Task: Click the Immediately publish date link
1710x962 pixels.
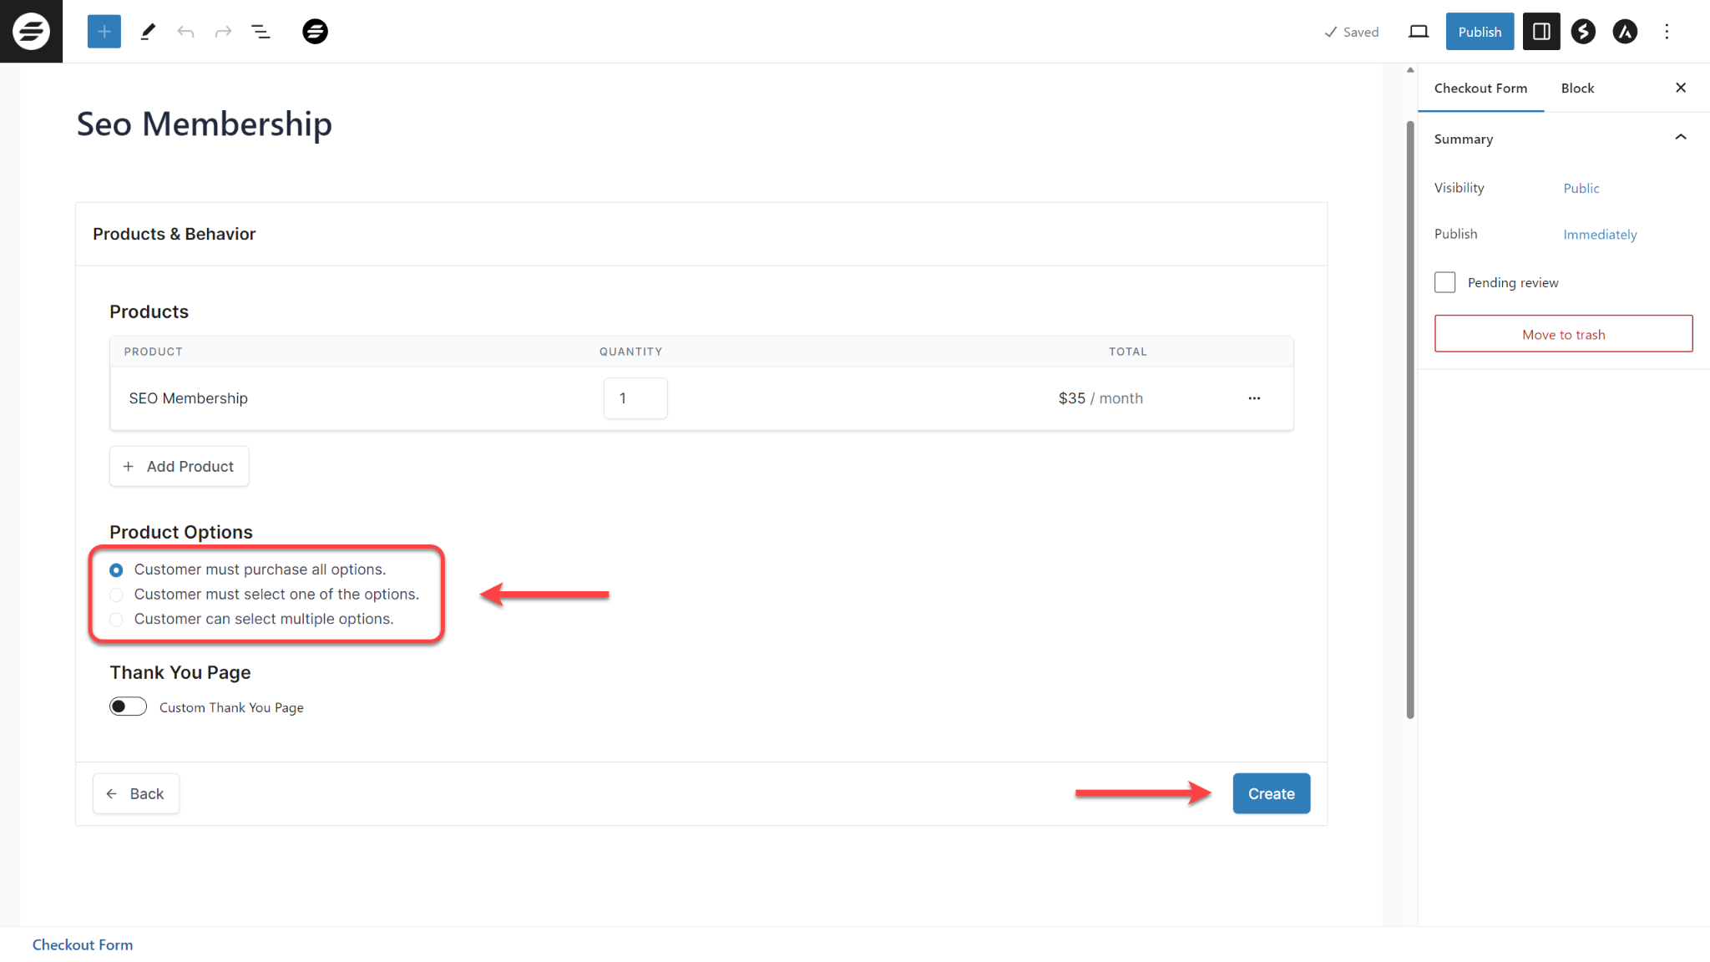Action: click(x=1600, y=234)
